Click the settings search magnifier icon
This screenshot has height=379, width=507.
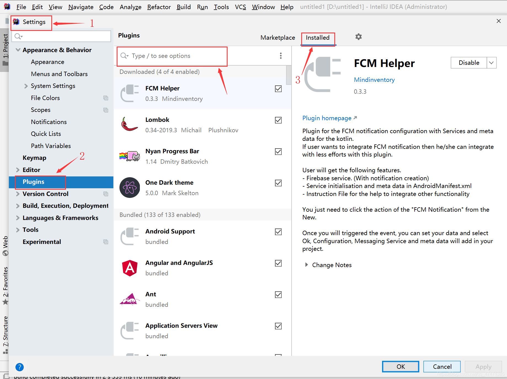click(x=18, y=36)
